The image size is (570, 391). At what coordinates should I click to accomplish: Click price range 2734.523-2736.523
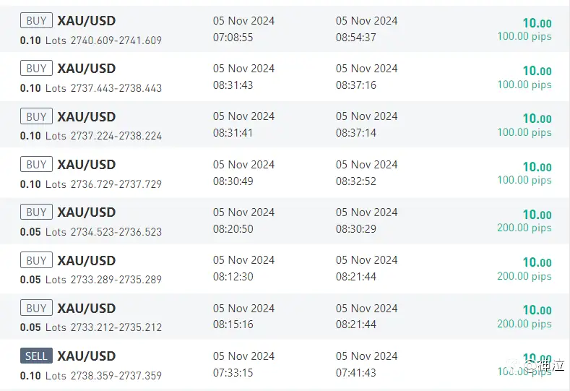[x=116, y=232]
